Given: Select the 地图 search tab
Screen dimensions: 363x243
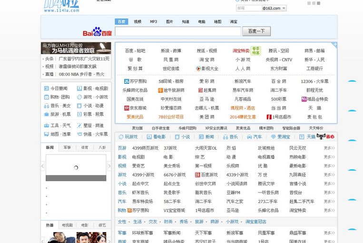Looking at the screenshot, I should [217, 21].
